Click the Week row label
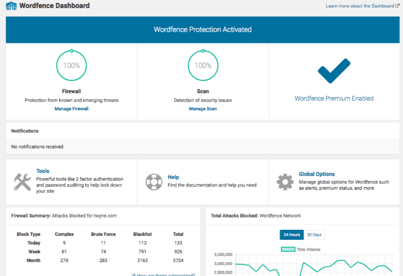Screen dimensions: 403x276 (x=34, y=252)
